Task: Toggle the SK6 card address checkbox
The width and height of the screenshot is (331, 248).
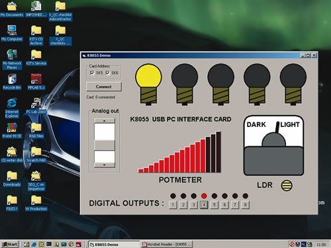Action: click(108, 73)
